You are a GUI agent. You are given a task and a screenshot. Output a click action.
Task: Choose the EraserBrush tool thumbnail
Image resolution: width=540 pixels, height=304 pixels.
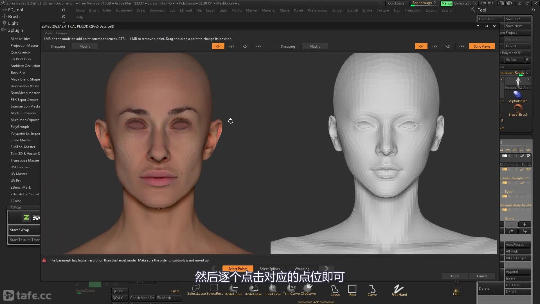point(518,109)
